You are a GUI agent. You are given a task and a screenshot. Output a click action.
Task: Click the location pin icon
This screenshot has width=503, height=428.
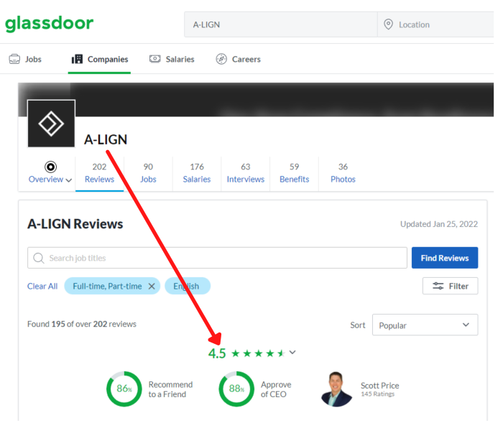388,24
